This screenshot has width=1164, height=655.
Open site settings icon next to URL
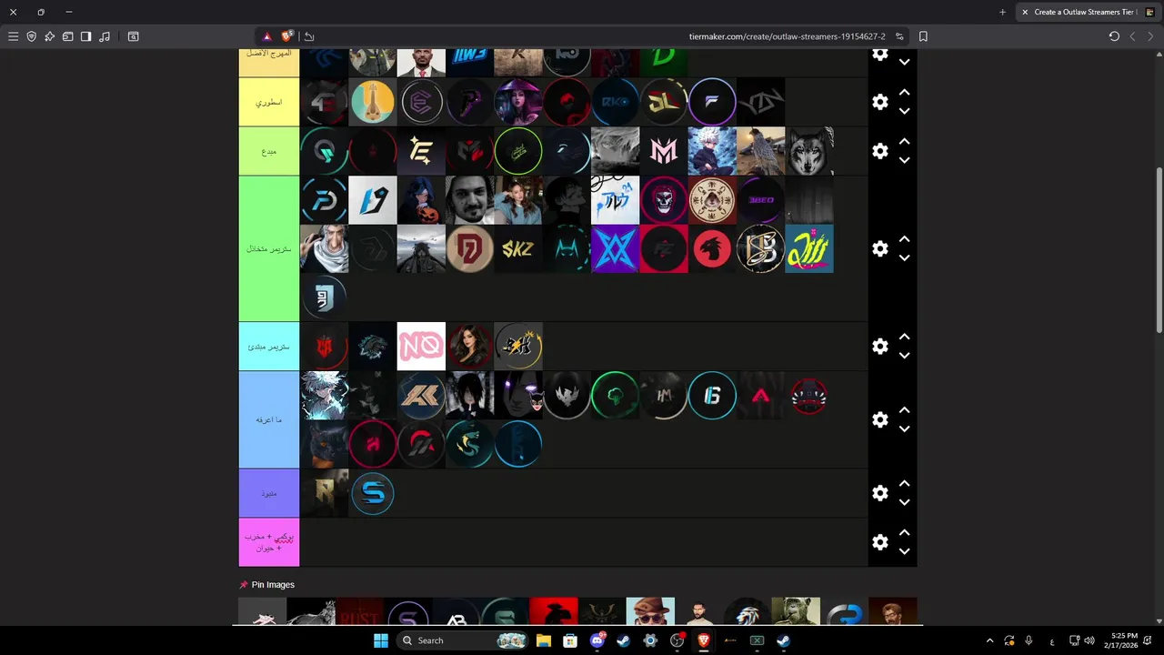[899, 36]
